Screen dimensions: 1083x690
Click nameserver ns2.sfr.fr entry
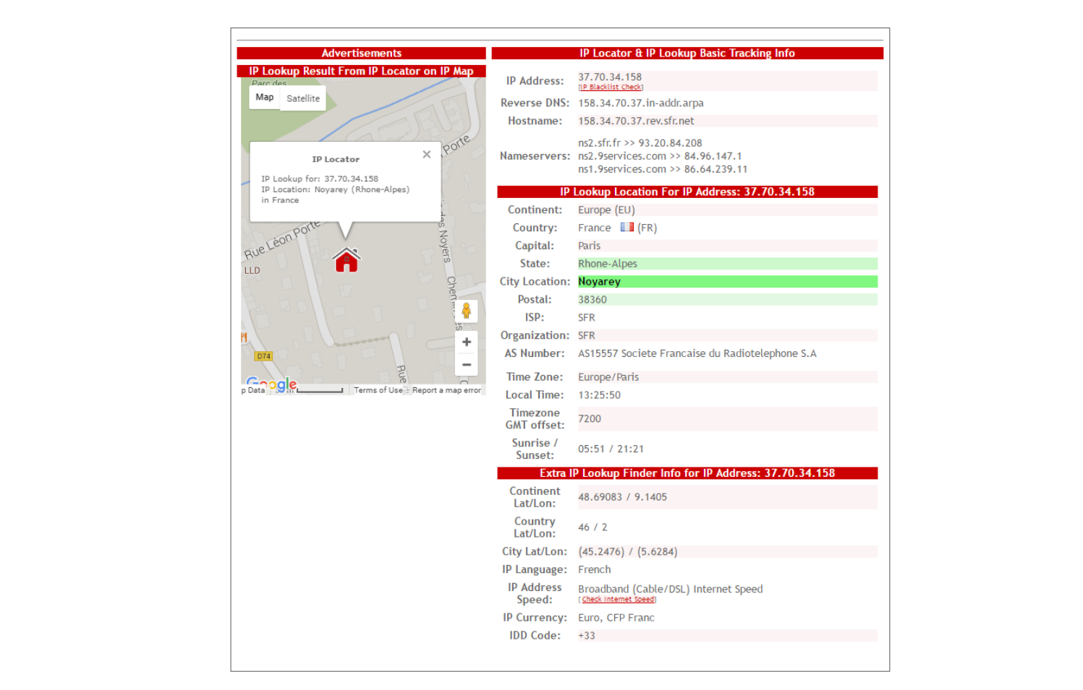click(x=640, y=143)
